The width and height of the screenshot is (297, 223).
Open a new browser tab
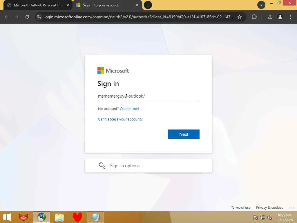(x=148, y=5)
